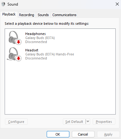Click the Set Default button
Image resolution: width=121 pixels, height=139 pixels.
coord(74,122)
